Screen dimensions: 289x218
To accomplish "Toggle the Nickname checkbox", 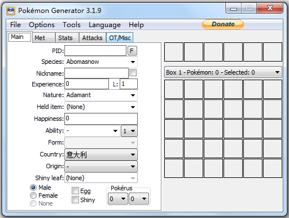I will click(x=133, y=73).
